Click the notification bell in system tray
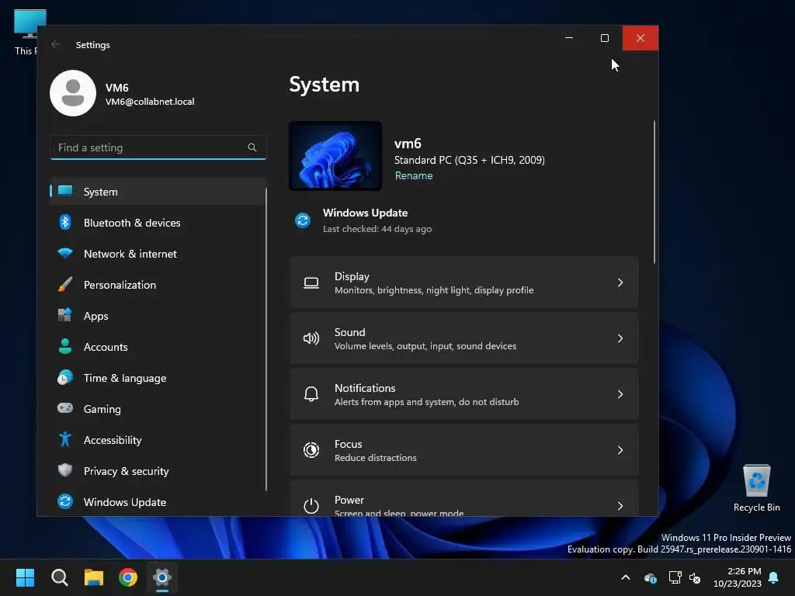The image size is (795, 596). [774, 577]
